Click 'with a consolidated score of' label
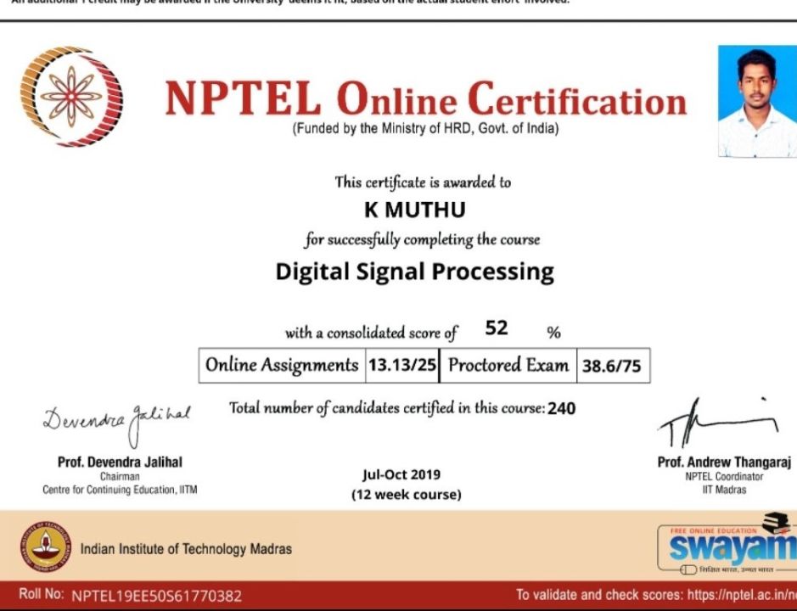The image size is (797, 611). [x=372, y=333]
